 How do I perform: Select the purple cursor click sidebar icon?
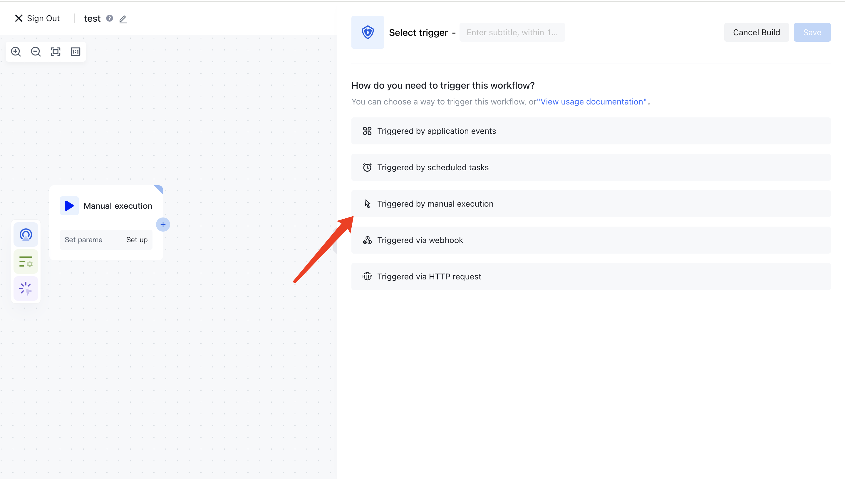26,289
